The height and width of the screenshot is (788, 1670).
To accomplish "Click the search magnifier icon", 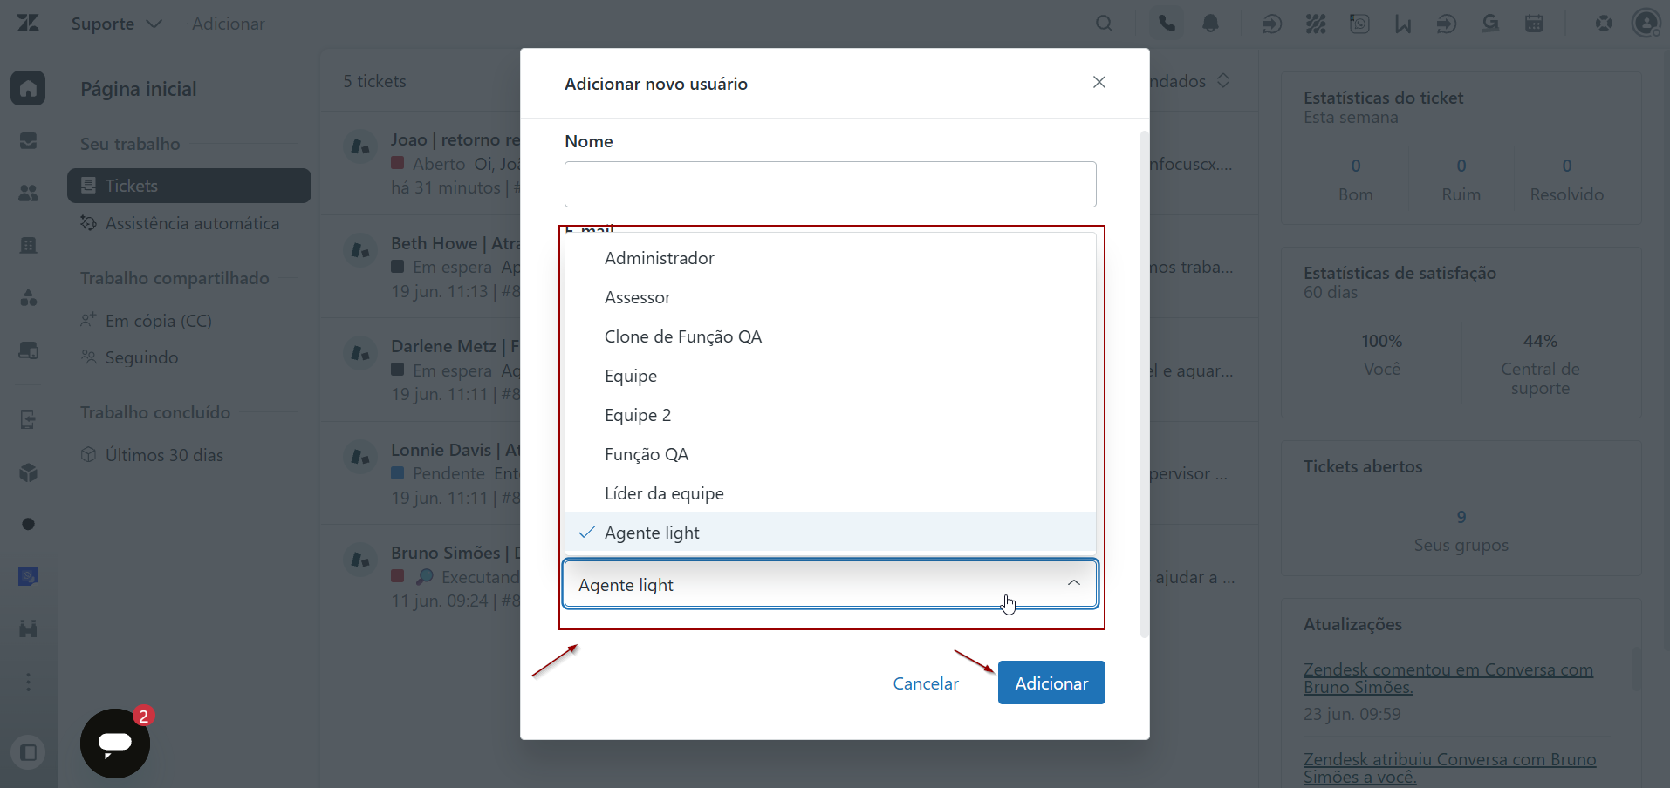I will pyautogui.click(x=1104, y=24).
